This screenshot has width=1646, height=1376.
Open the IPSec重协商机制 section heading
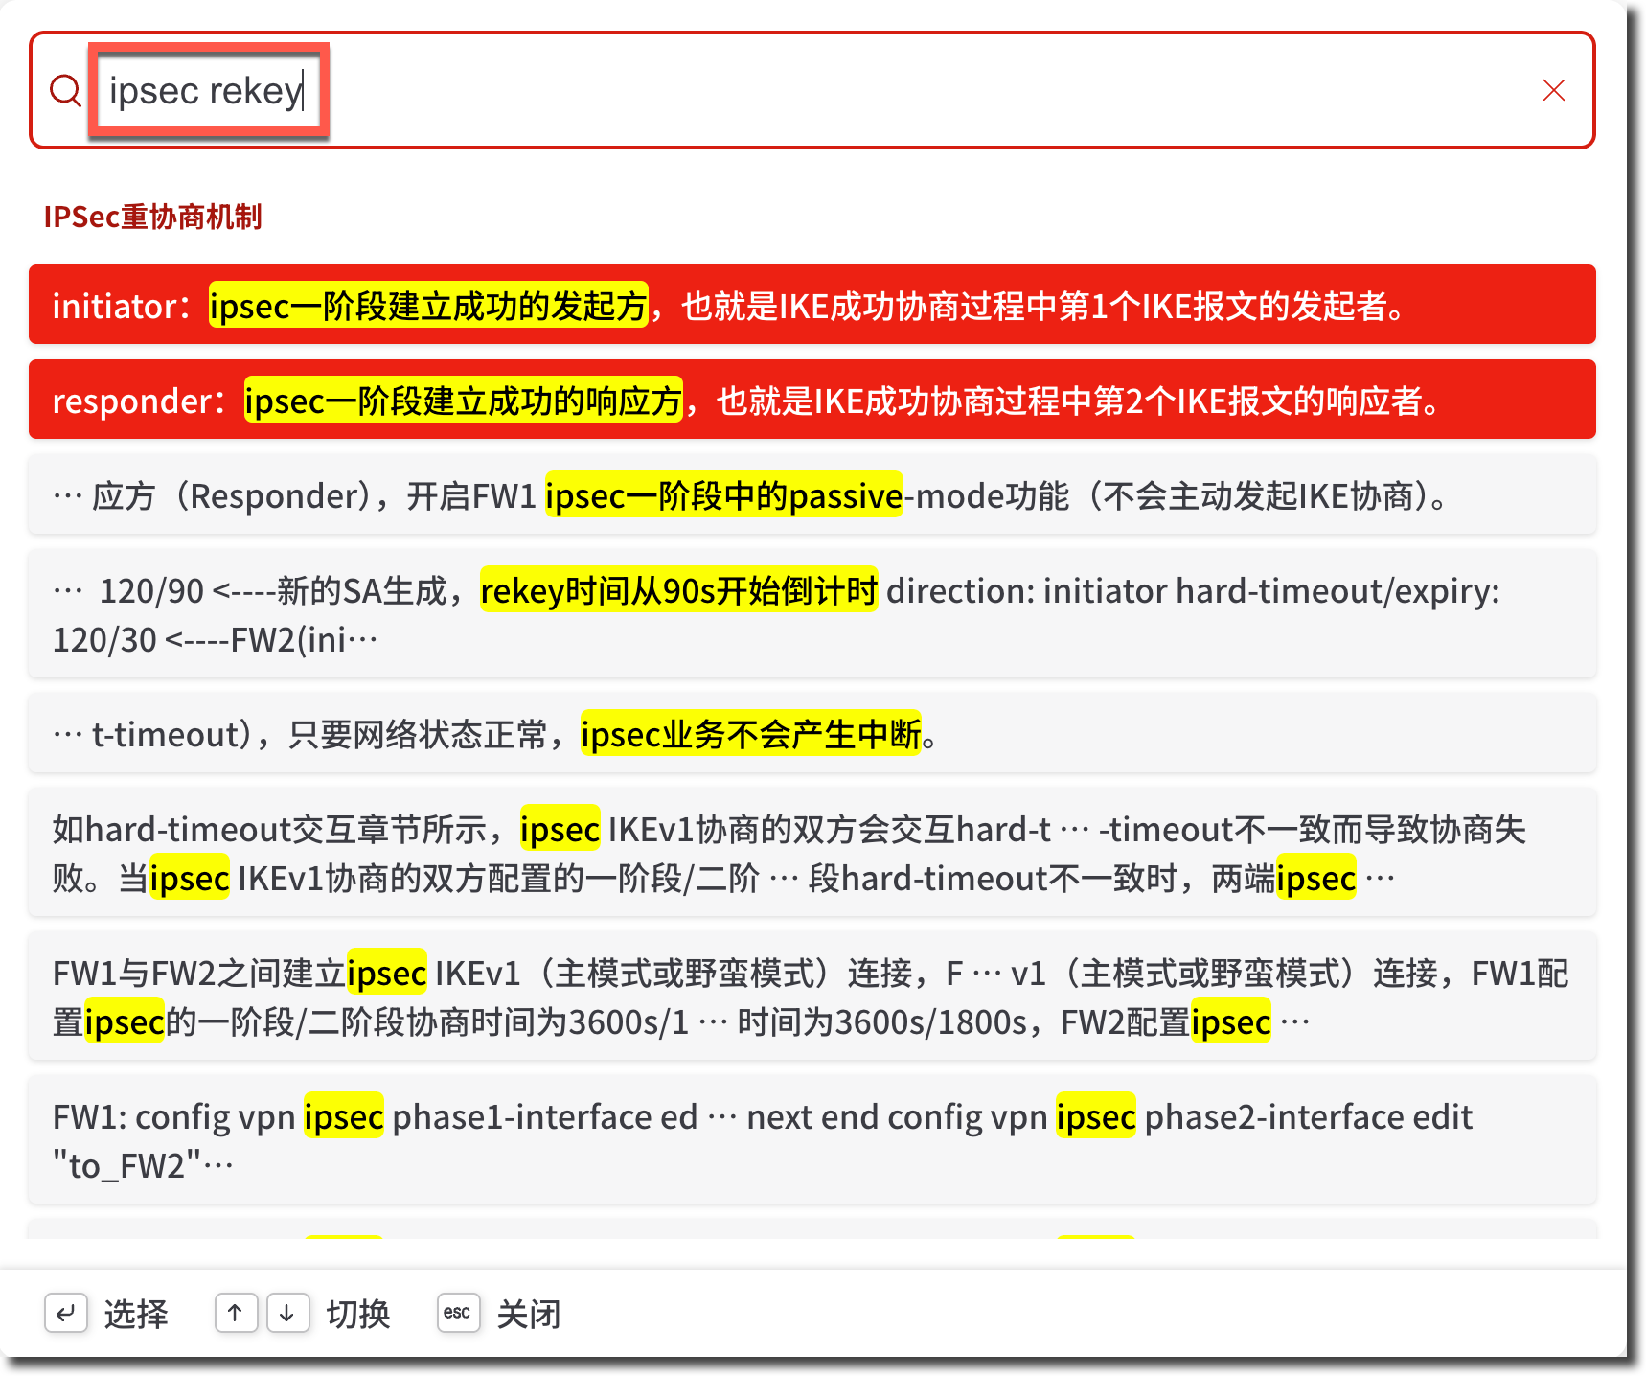tap(152, 217)
